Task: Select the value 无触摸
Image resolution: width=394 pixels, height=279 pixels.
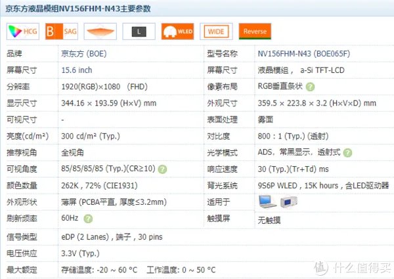Action: point(269,220)
